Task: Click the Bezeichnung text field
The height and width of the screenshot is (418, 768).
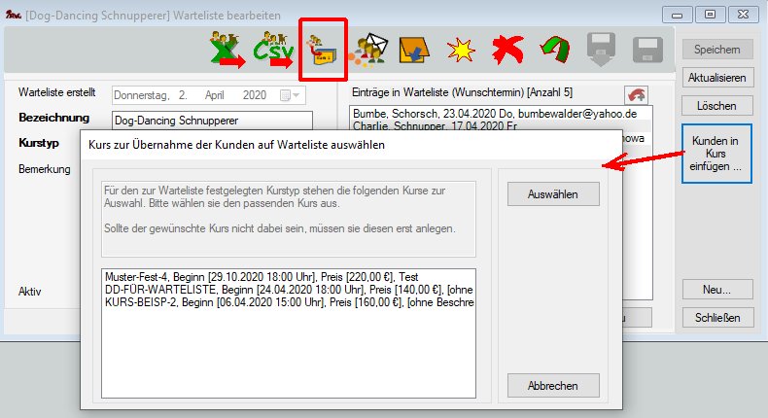Action: pyautogui.click(x=212, y=122)
